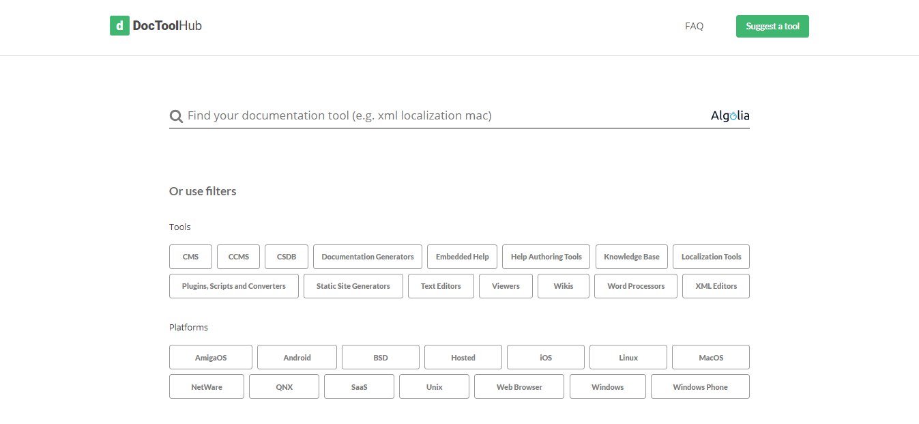Toggle the Documentation Generators filter
This screenshot has width=919, height=424.
[367, 257]
